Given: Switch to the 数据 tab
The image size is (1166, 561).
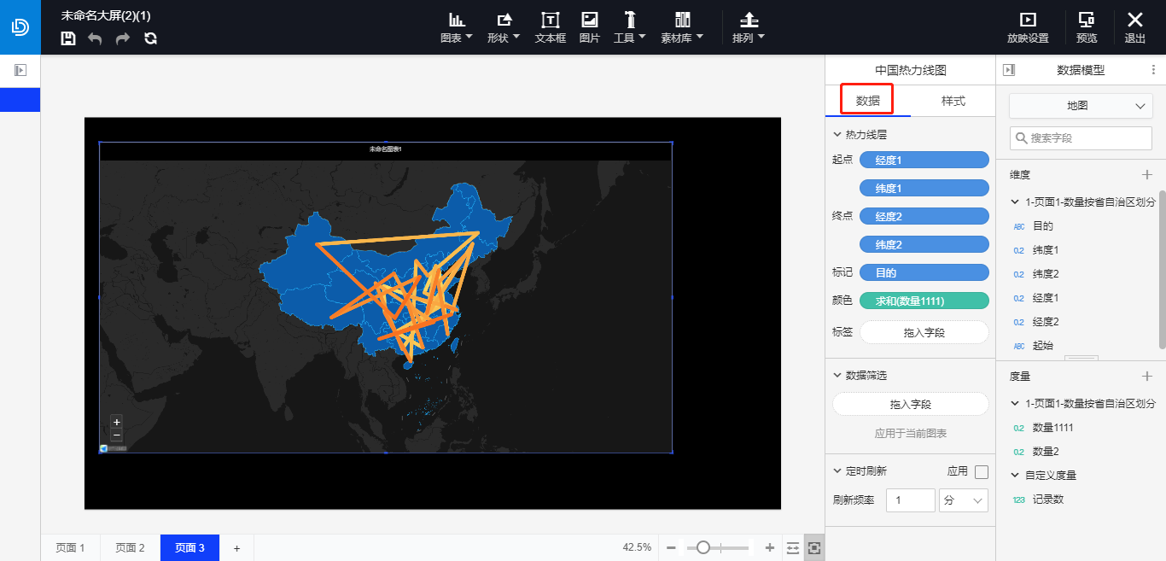Looking at the screenshot, I should pos(868,101).
